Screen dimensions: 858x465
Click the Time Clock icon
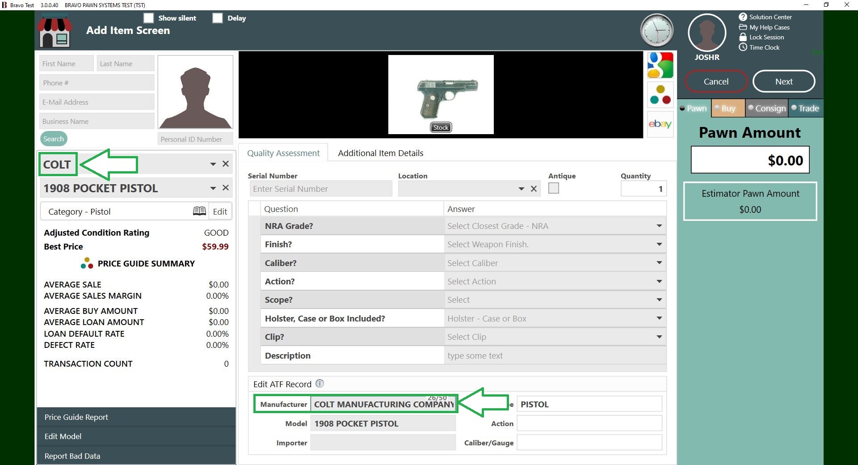tap(743, 47)
